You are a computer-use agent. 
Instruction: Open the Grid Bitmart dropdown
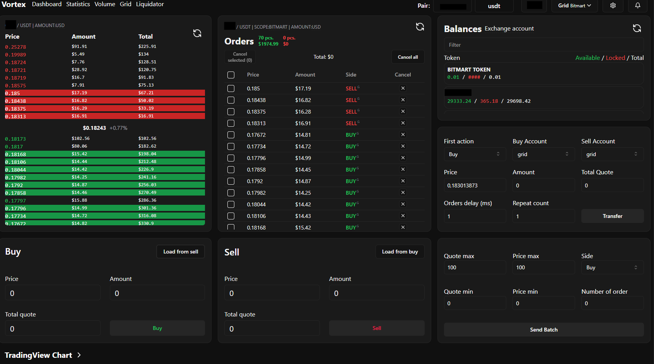pyautogui.click(x=574, y=6)
